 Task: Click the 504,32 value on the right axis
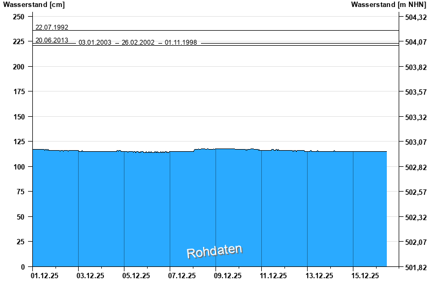415,17
